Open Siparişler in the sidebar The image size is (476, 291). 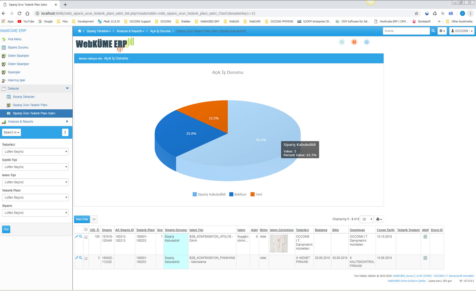click(x=14, y=72)
